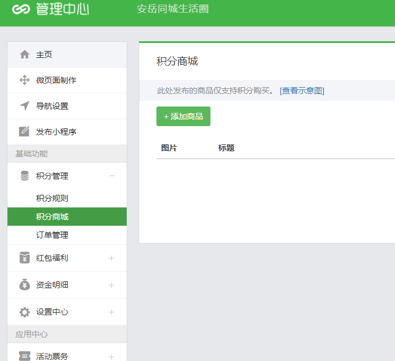Open the 积分规则 submenu item
395x361 pixels.
click(x=52, y=198)
